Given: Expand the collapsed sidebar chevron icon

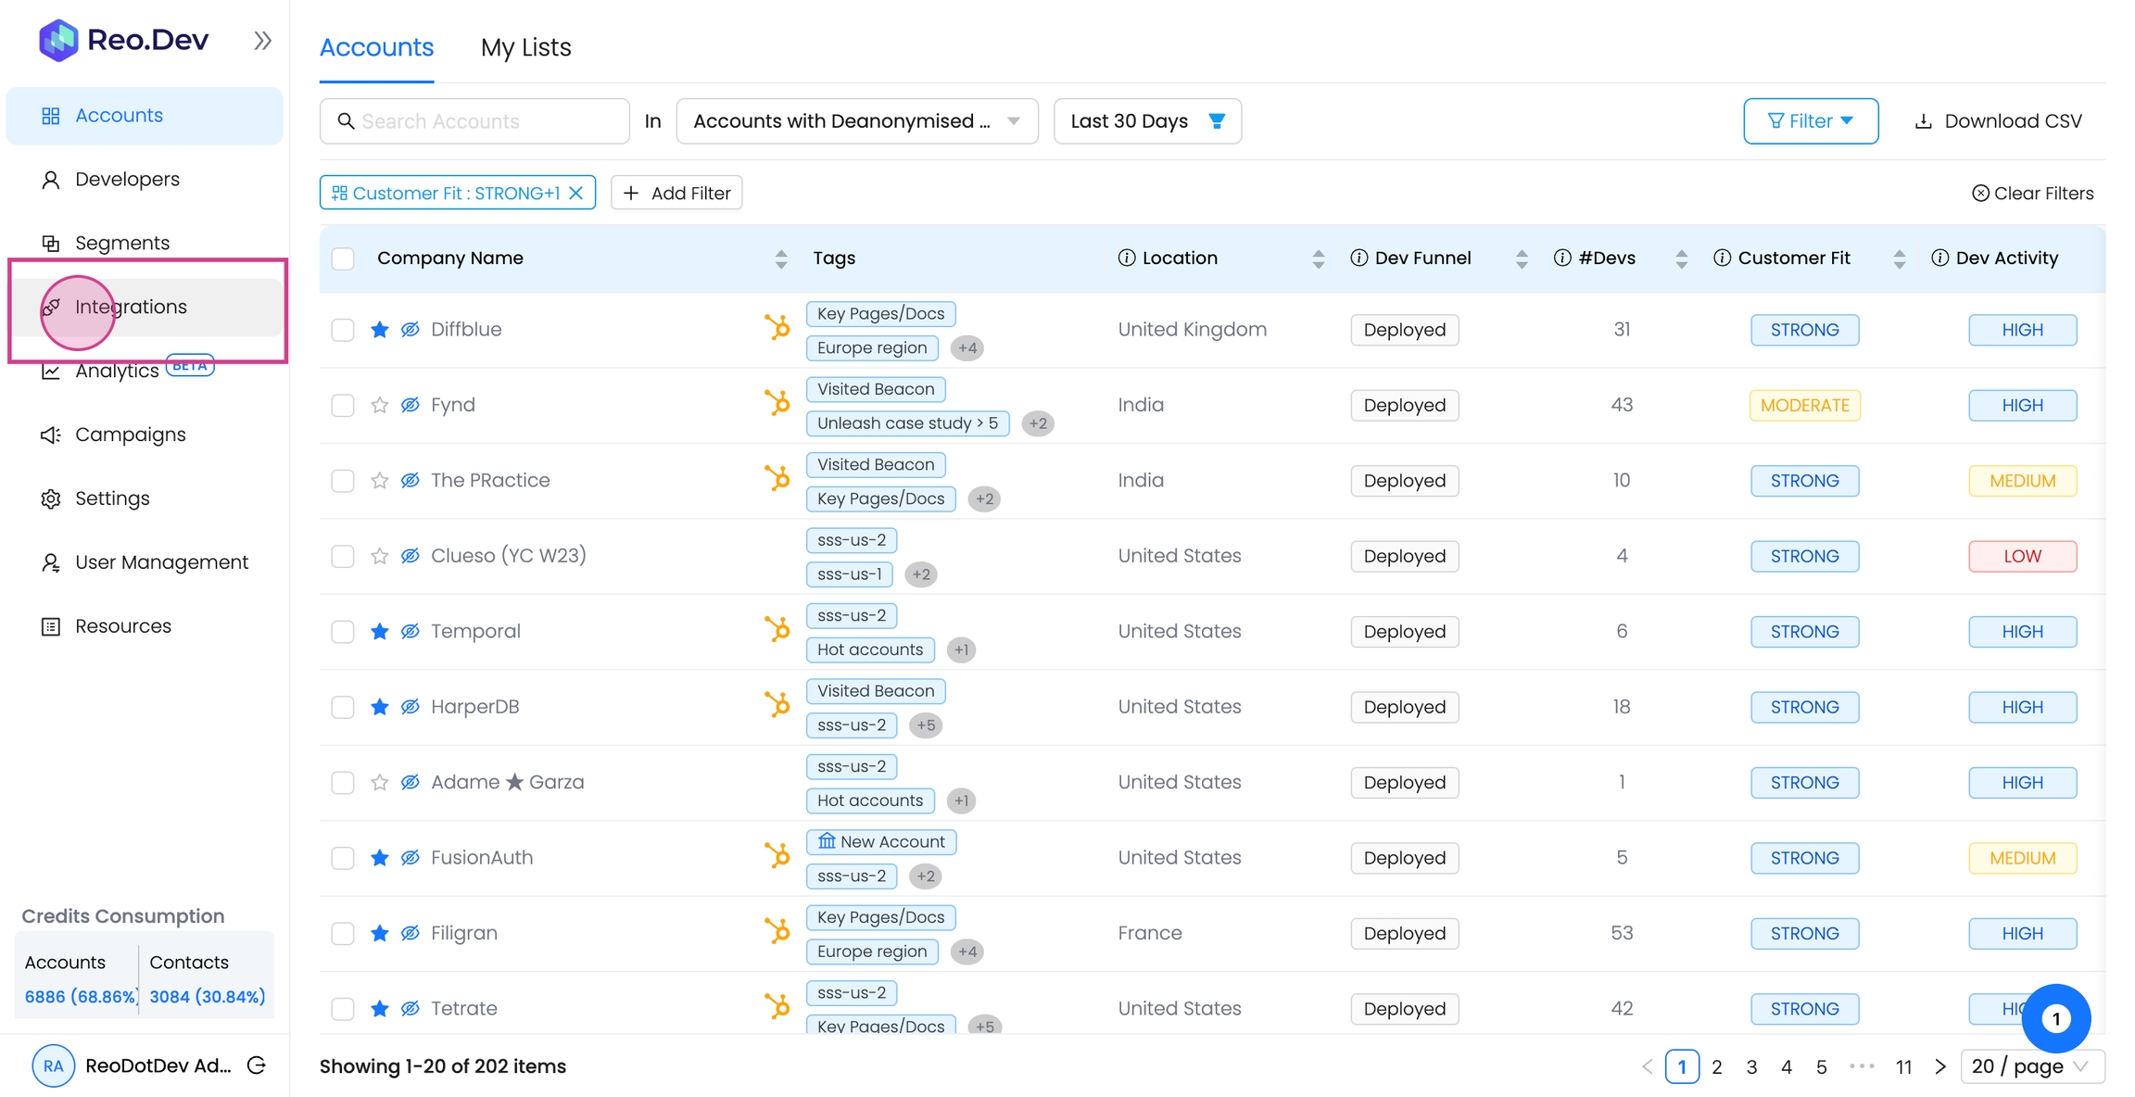Looking at the screenshot, I should pyautogui.click(x=262, y=41).
